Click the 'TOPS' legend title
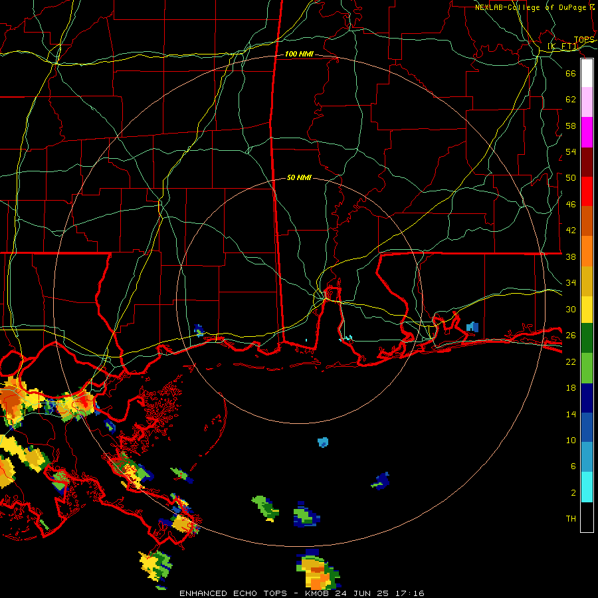Screen dimensions: 598x598 click(x=584, y=40)
